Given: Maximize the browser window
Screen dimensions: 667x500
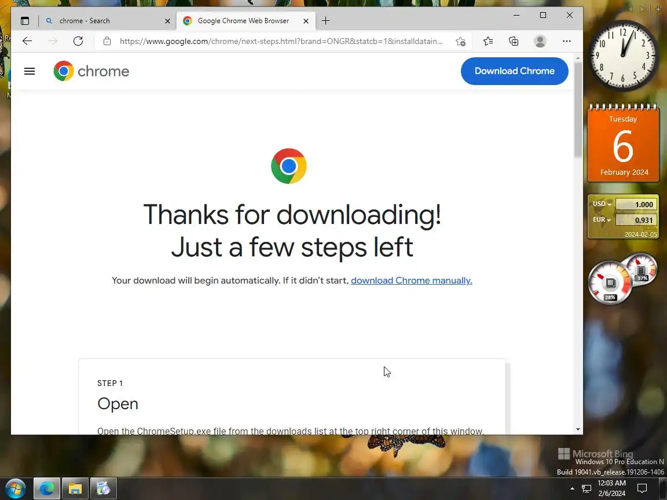Looking at the screenshot, I should pos(543,15).
